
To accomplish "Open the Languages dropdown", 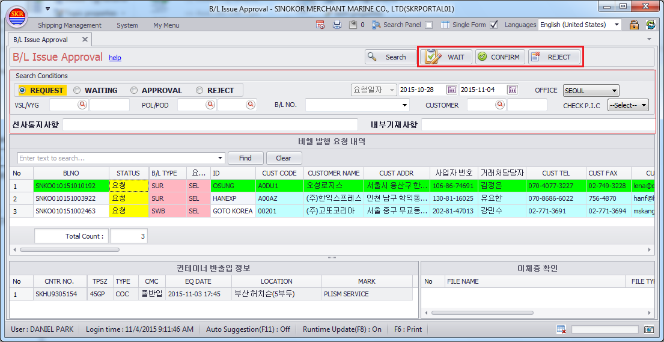I will click(x=617, y=25).
